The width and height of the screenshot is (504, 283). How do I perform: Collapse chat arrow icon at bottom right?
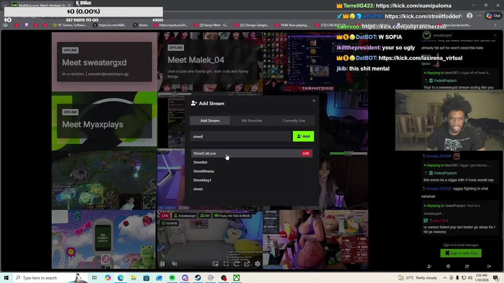click(x=489, y=266)
